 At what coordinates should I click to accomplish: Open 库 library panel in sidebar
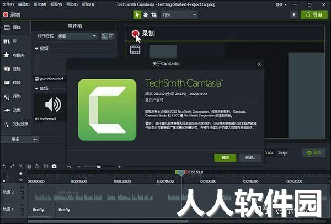(x=15, y=41)
